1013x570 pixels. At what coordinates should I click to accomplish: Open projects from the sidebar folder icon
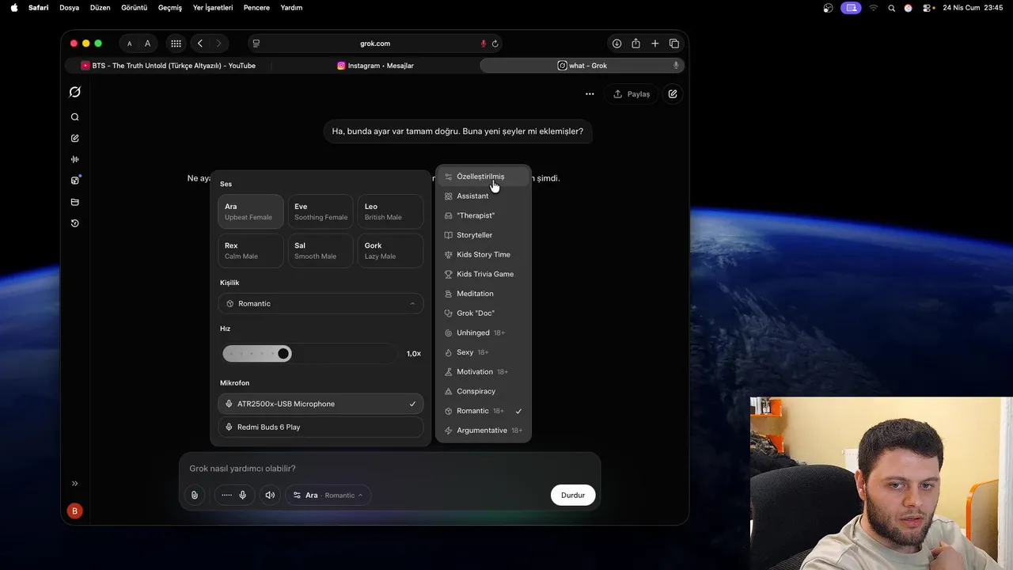click(74, 202)
